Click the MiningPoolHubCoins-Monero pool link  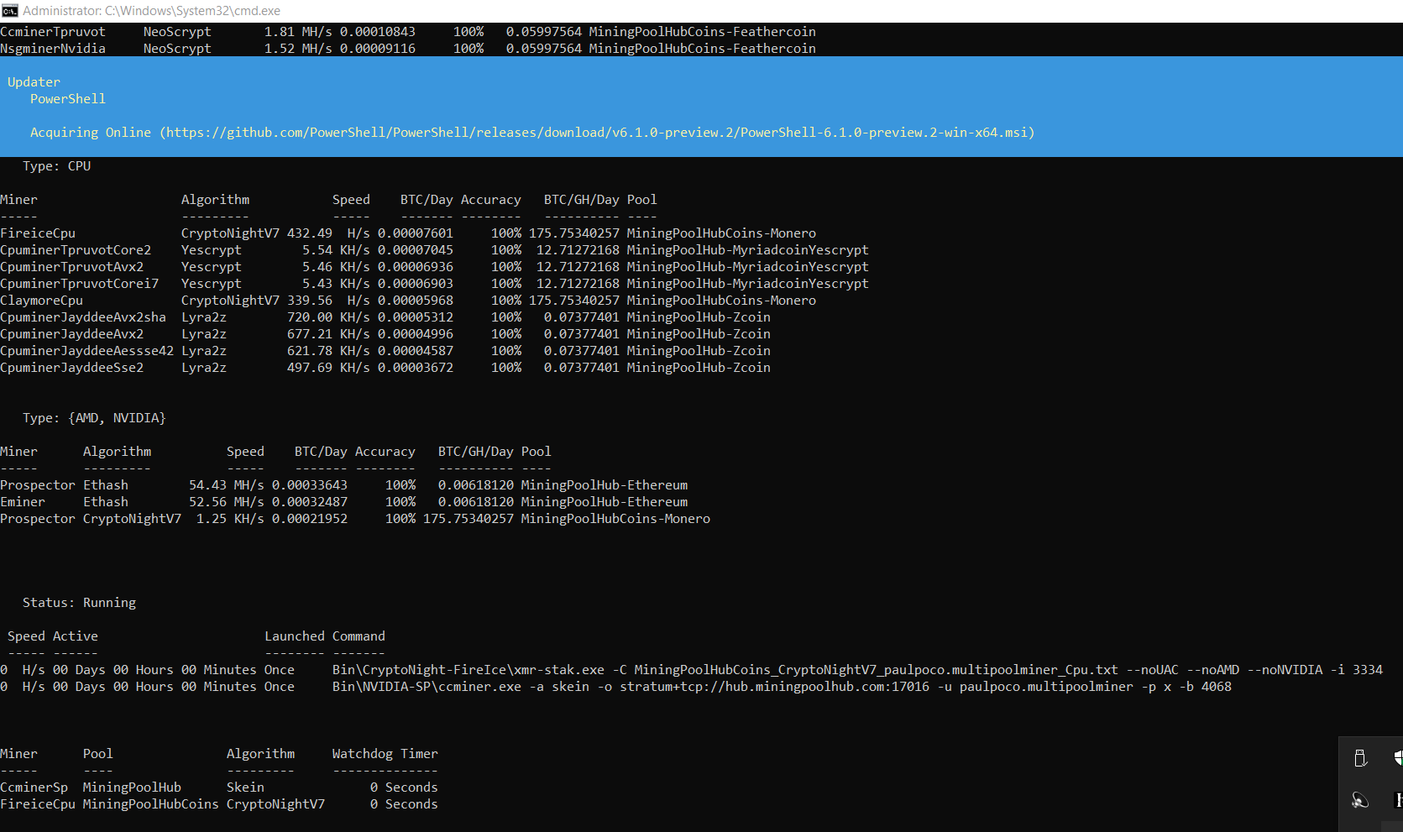click(720, 233)
